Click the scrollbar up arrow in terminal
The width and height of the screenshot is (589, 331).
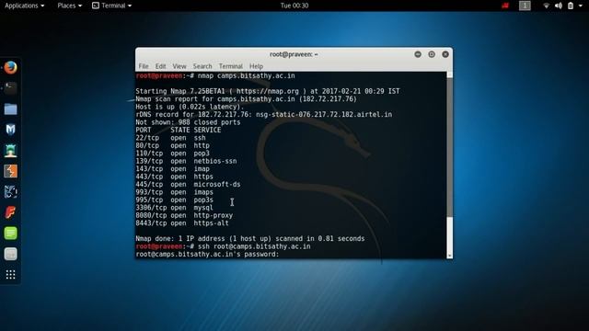click(450, 74)
